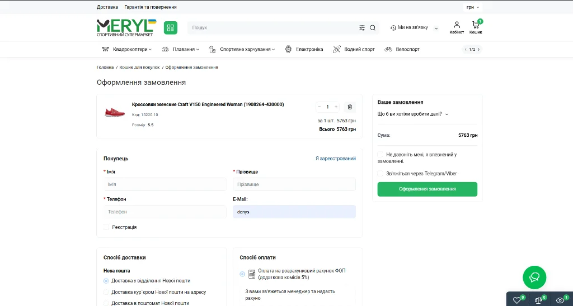Click the Телефон input field
This screenshot has height=306, width=573.
165,212
